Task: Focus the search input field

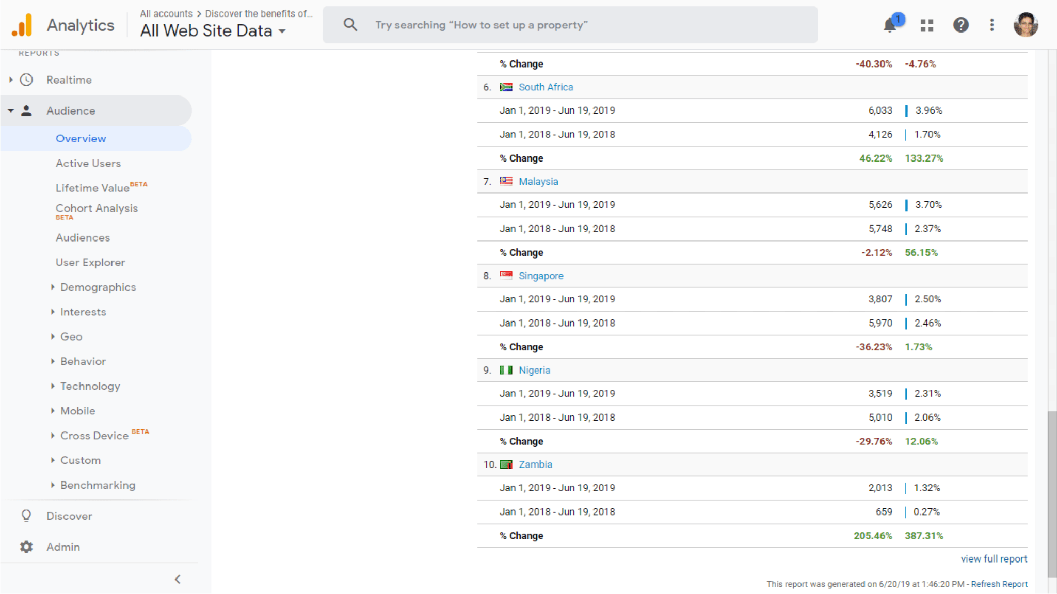Action: 570,25
